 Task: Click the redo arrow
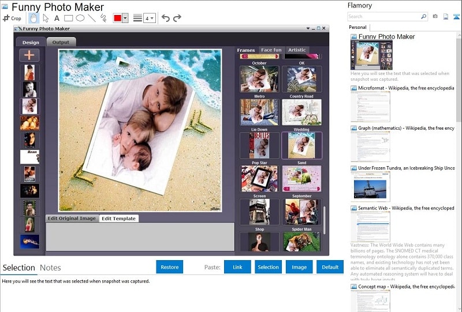point(177,18)
